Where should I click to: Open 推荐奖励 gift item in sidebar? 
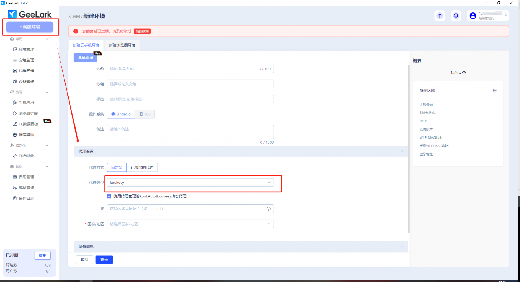pos(26,135)
